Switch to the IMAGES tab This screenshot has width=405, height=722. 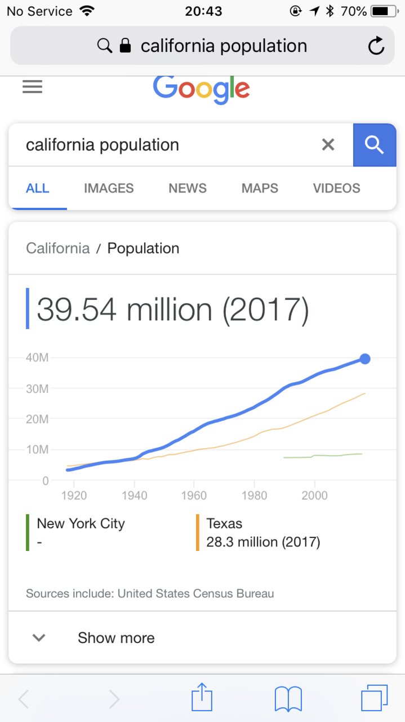tap(109, 188)
